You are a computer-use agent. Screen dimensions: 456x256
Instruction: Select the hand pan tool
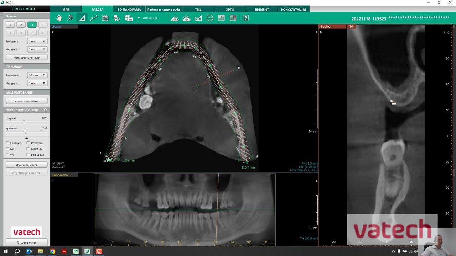tap(59, 18)
